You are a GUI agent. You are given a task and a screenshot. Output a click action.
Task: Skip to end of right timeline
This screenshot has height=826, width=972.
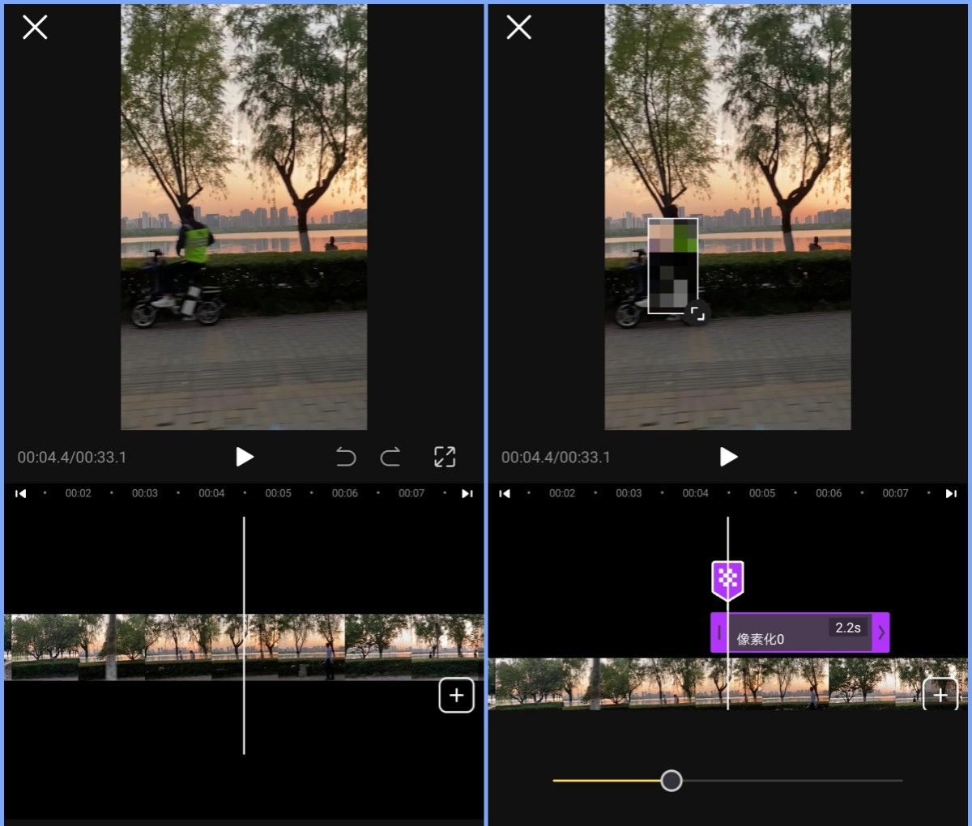[951, 493]
